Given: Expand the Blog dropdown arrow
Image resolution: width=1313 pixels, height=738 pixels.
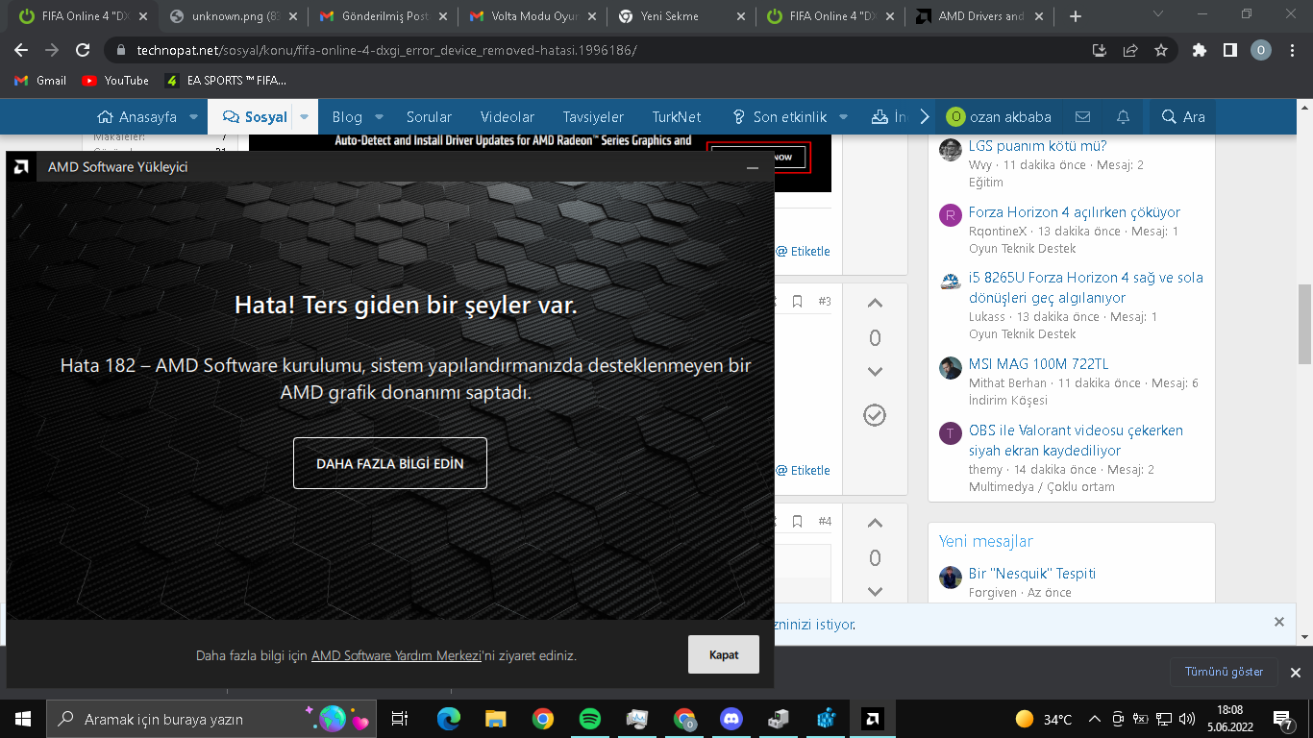Looking at the screenshot, I should coord(379,117).
